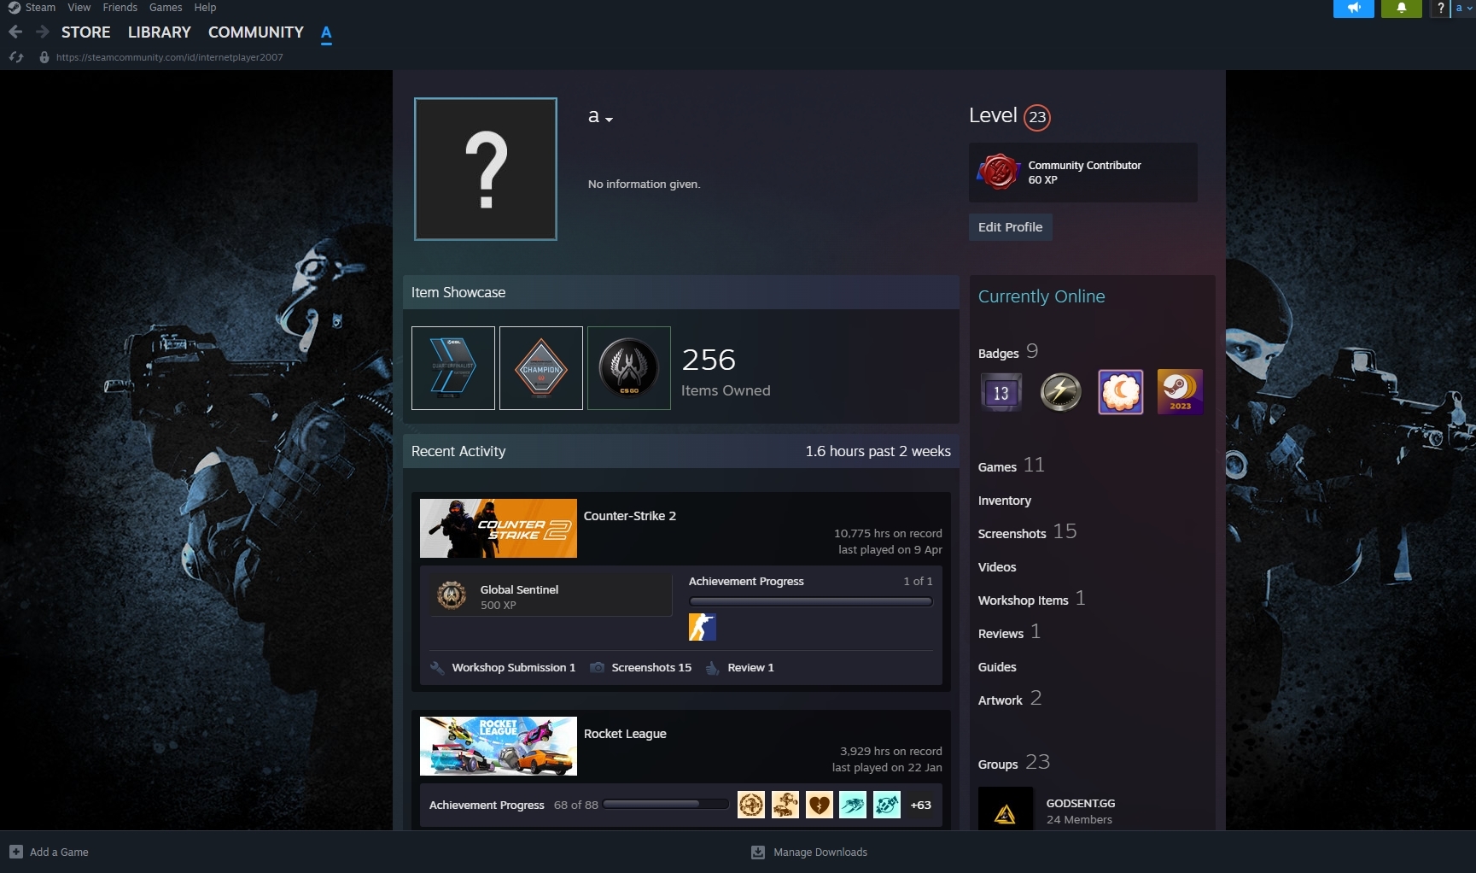
Task: View the Quarterfinalist trophy showcase item
Action: pyautogui.click(x=453, y=368)
